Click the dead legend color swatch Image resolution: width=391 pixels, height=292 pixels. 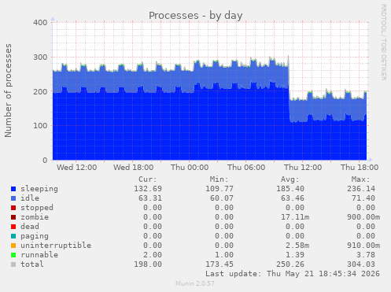(x=13, y=227)
